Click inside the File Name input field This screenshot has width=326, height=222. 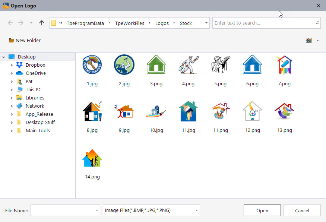63,210
